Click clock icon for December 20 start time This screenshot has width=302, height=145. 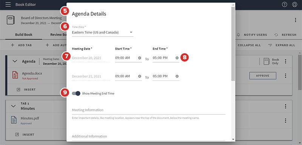click(x=139, y=58)
